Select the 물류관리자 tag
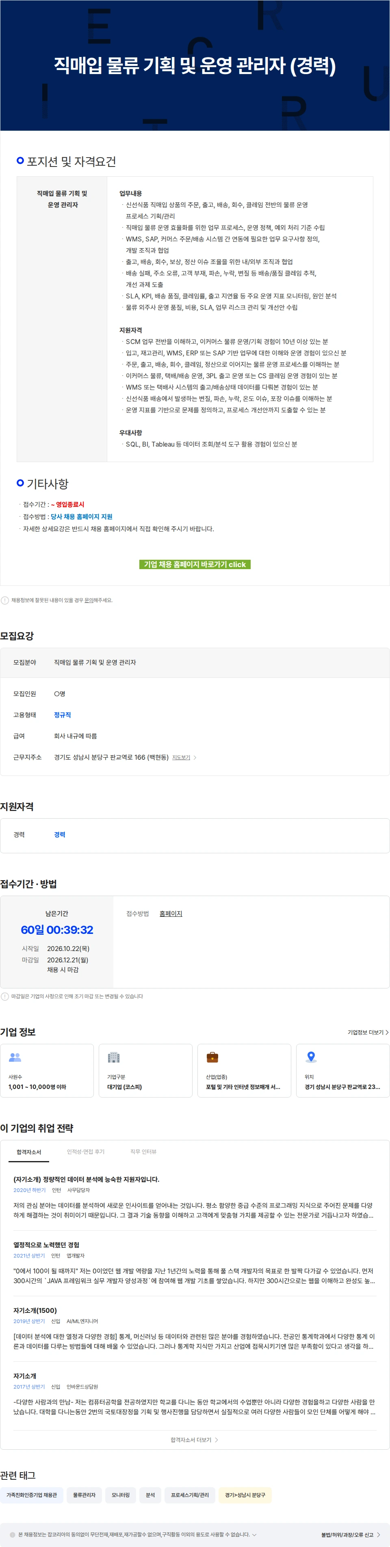This screenshot has width=390, height=1547. pyautogui.click(x=84, y=1495)
